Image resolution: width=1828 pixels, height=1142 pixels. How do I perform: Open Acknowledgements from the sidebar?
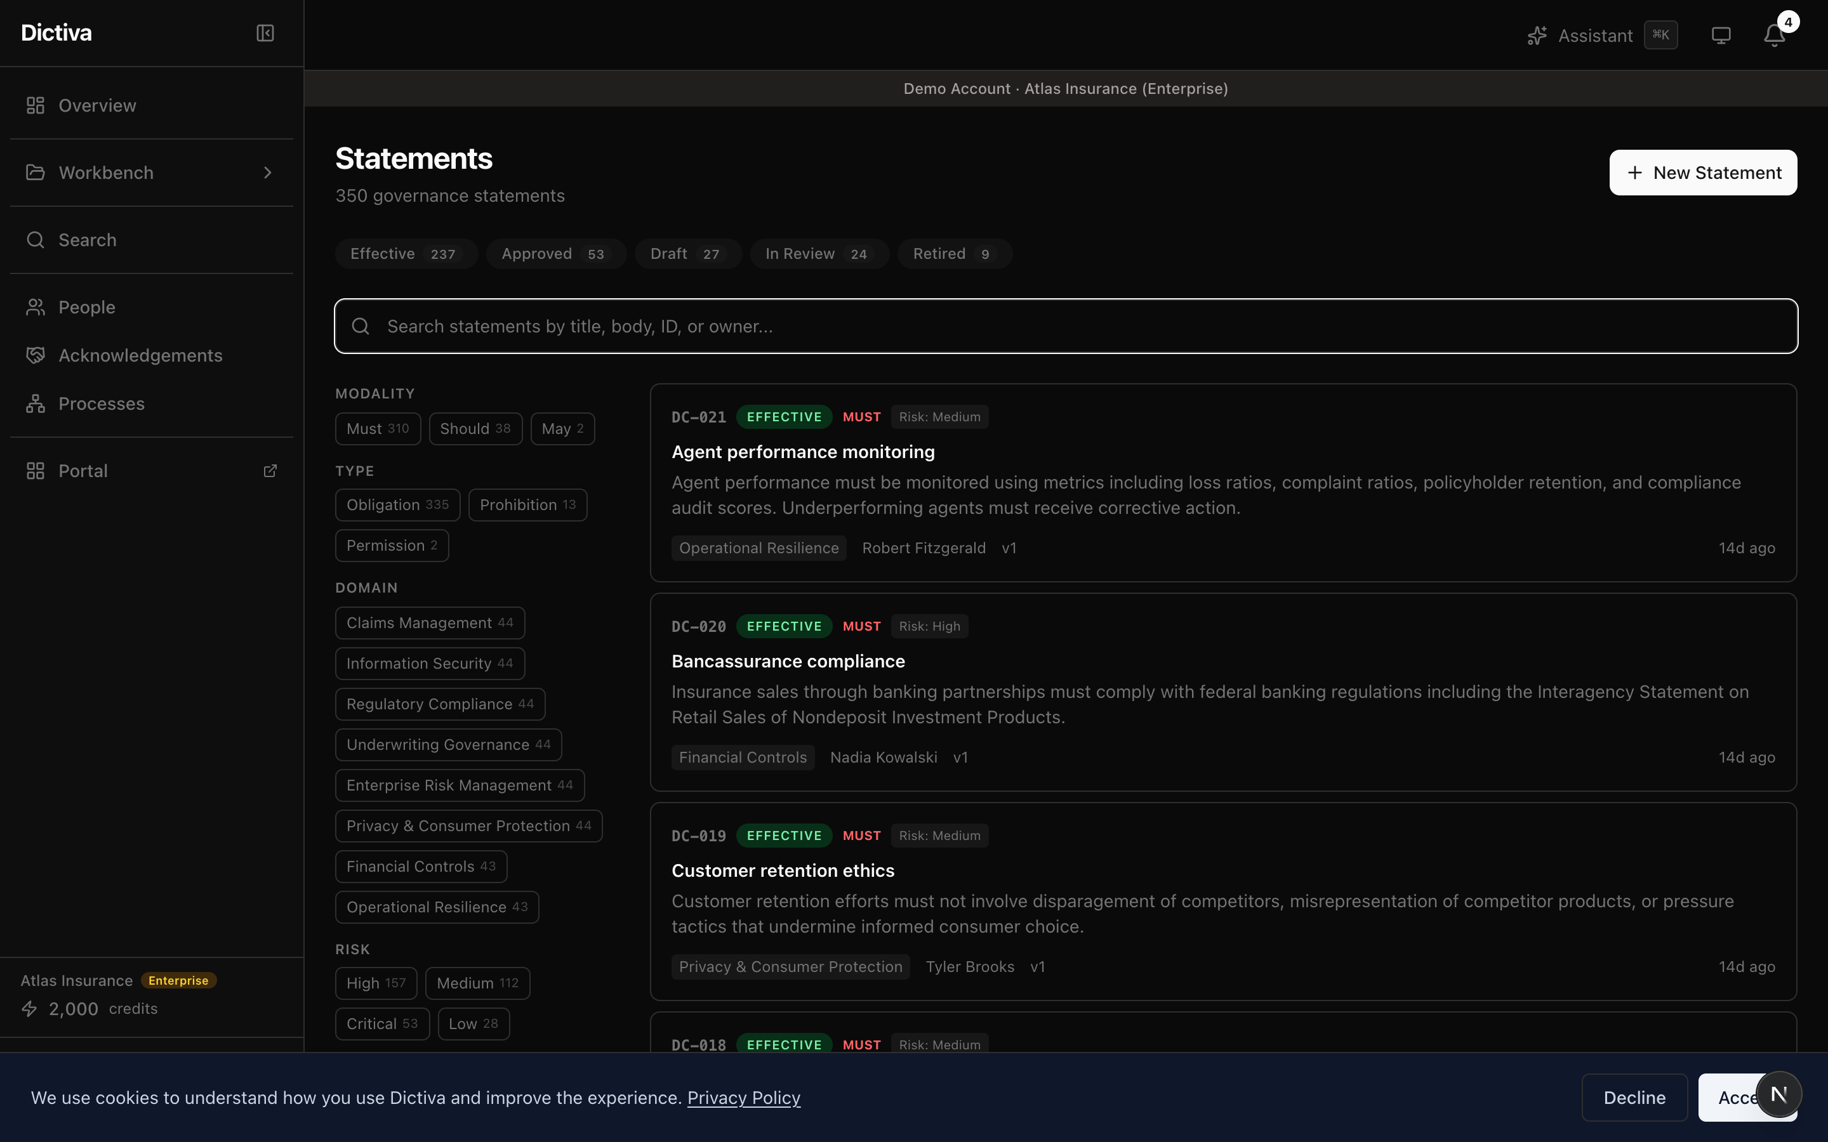click(x=140, y=356)
